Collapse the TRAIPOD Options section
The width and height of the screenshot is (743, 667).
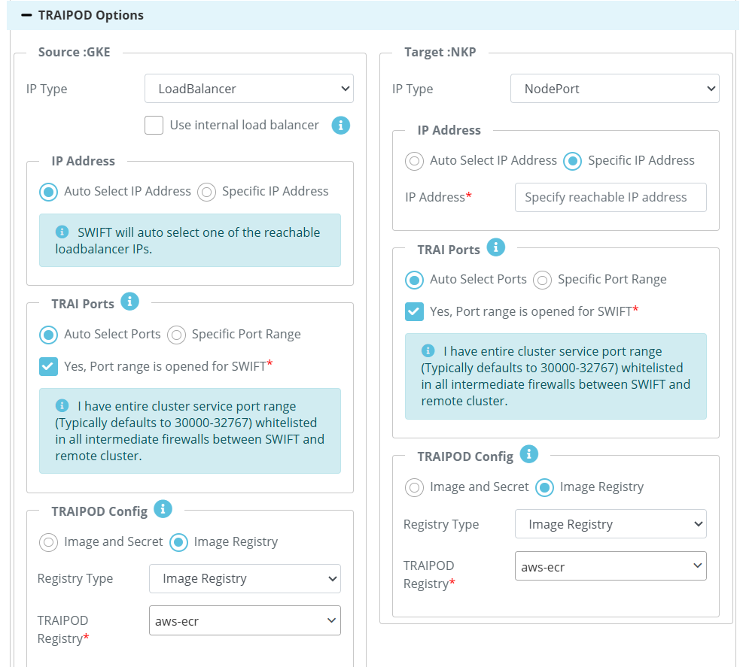tap(26, 15)
